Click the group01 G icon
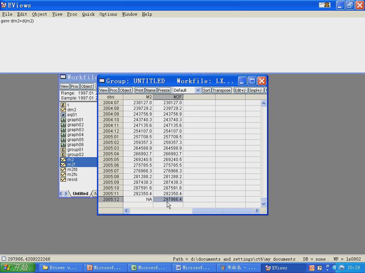This screenshot has width=365, height=273. 63,150
